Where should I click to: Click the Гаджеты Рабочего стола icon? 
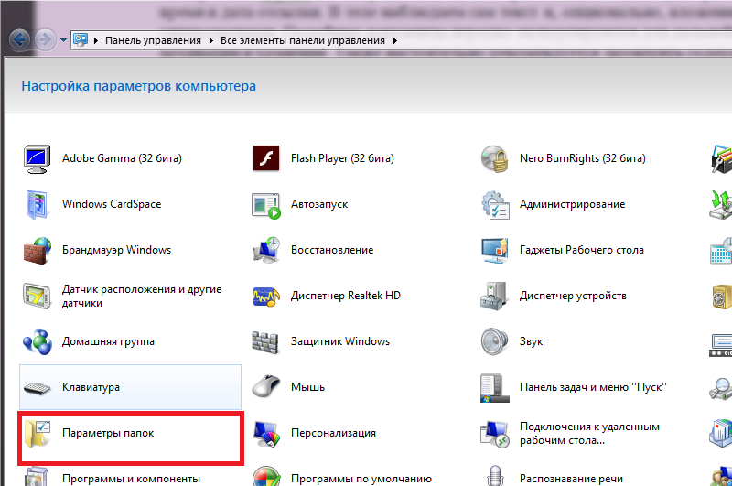(x=495, y=250)
